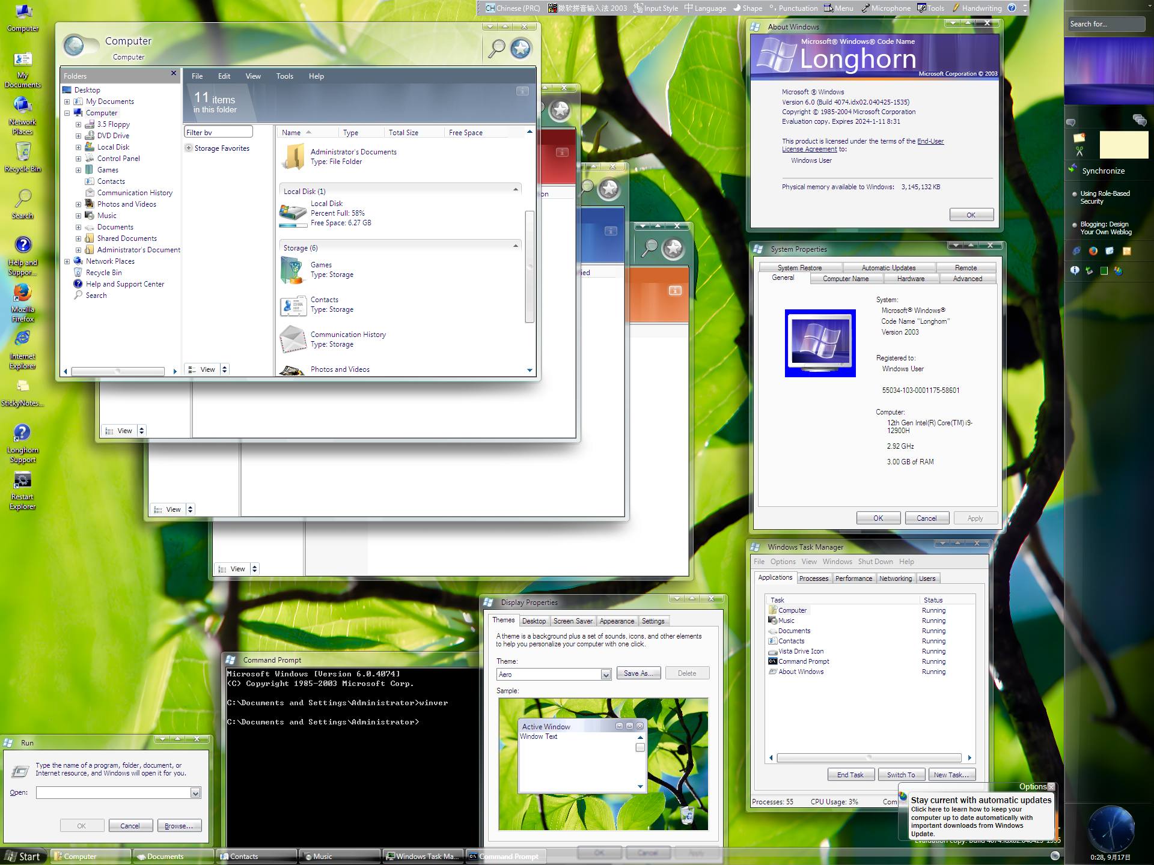Collapse the Storage group header
This screenshot has width=1154, height=865.
515,246
